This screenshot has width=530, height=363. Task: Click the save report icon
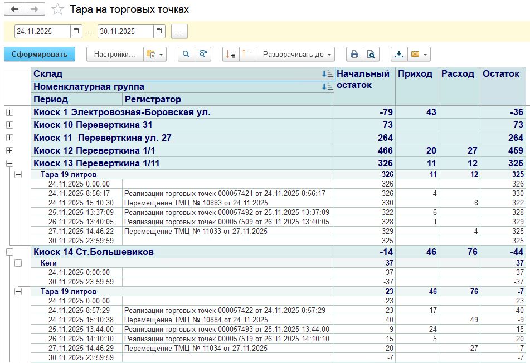click(x=398, y=54)
